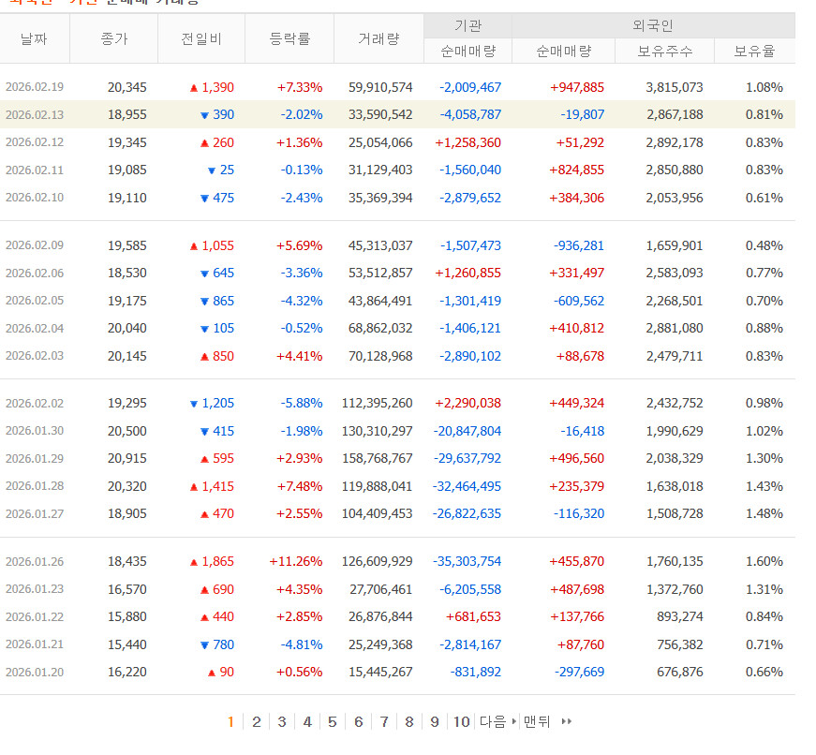Screen dimensions: 816x755
Task: Go to page 5 of results
Action: 332,722
